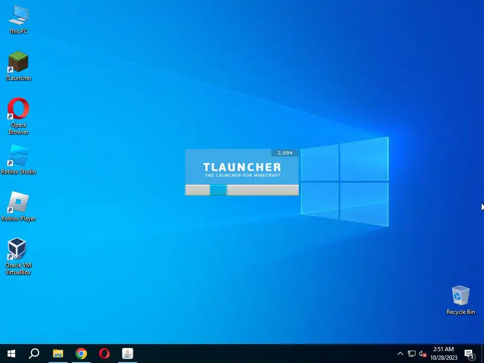Select the Oracle VM VirtualBox shortcut

click(x=18, y=256)
